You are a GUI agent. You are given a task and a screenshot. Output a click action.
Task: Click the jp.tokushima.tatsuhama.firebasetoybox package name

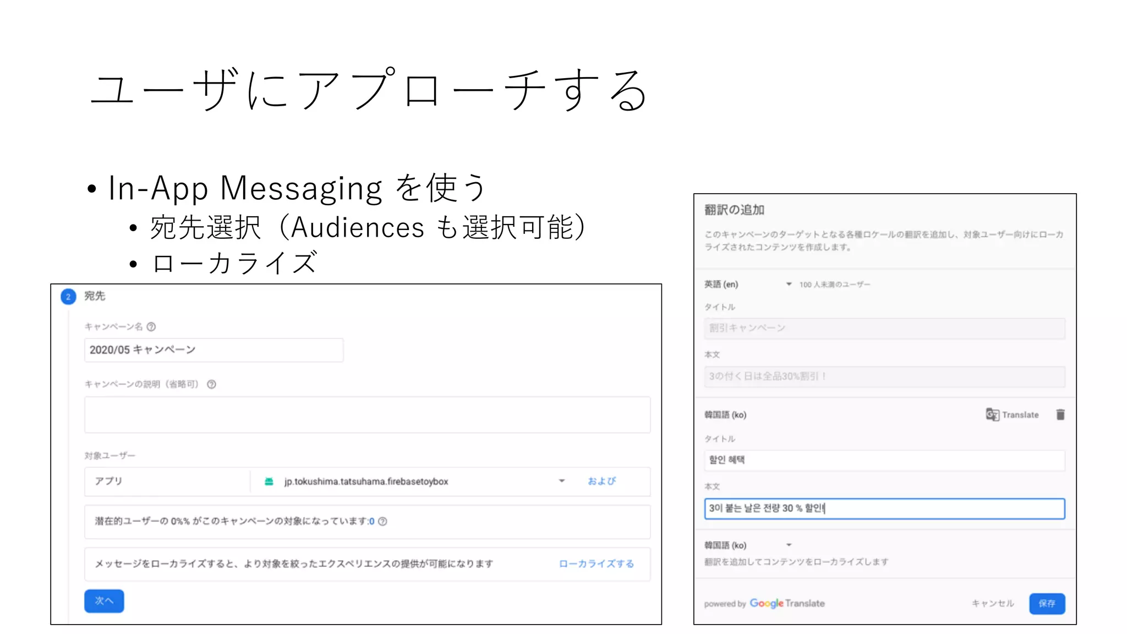pyautogui.click(x=366, y=482)
